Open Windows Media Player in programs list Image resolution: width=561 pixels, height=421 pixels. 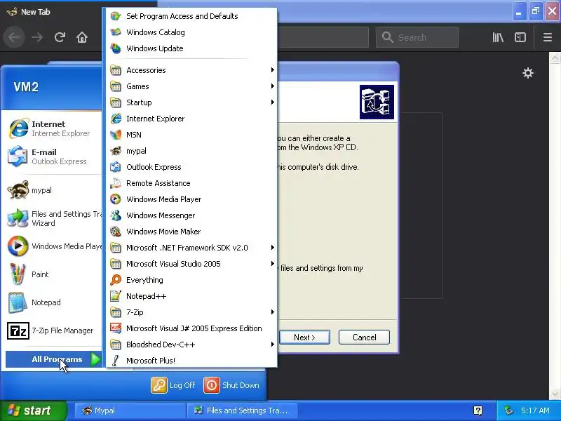[190, 199]
